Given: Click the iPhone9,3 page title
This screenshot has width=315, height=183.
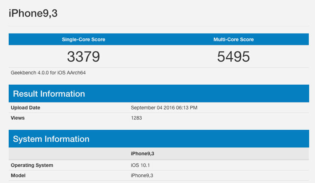Looking at the screenshot, I should tap(33, 13).
